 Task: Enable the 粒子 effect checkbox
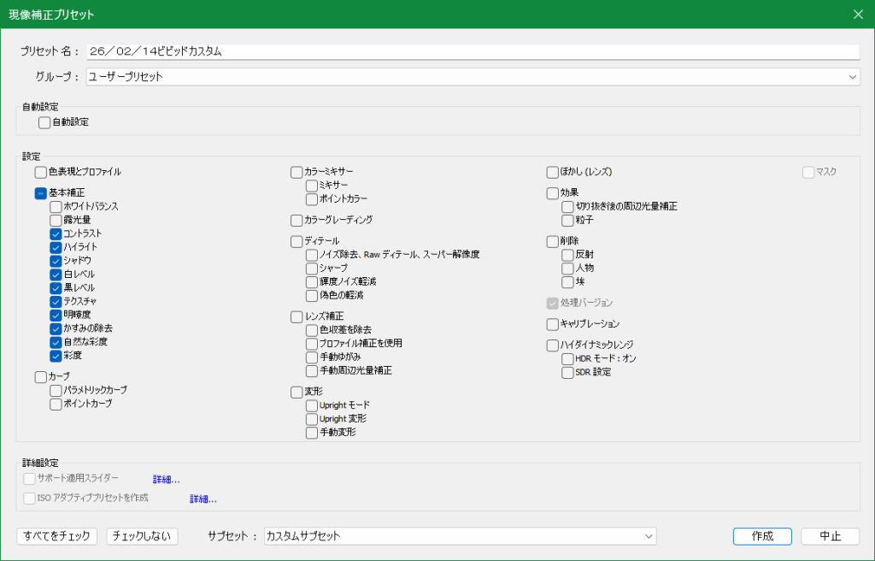[568, 220]
